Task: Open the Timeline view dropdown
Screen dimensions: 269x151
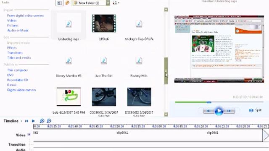Action: click(21, 121)
